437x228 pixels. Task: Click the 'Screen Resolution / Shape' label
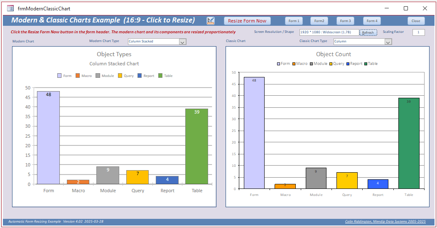pyautogui.click(x=274, y=32)
